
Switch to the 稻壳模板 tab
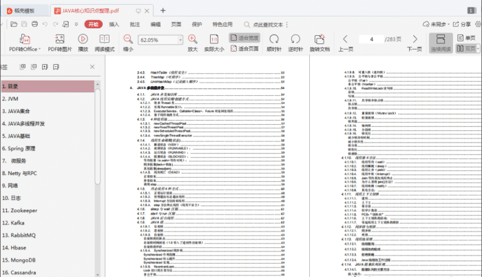pos(25,11)
